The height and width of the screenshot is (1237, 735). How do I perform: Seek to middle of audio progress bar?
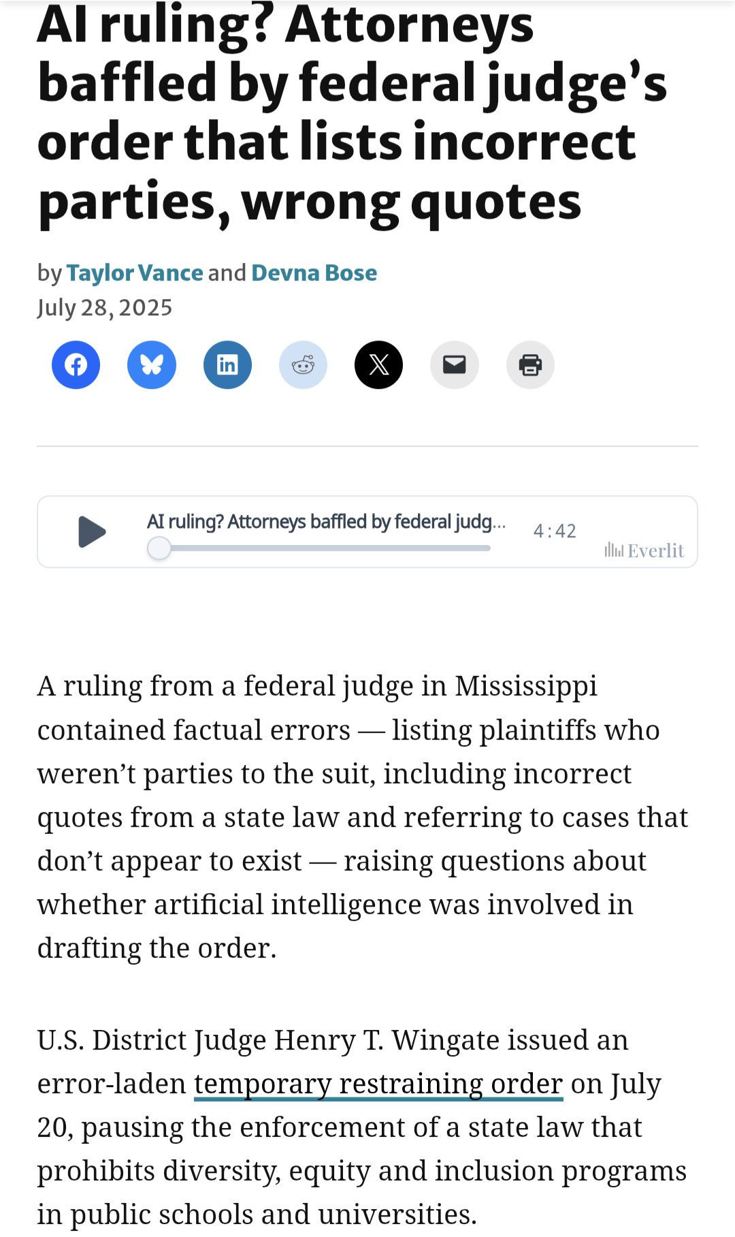pos(319,548)
